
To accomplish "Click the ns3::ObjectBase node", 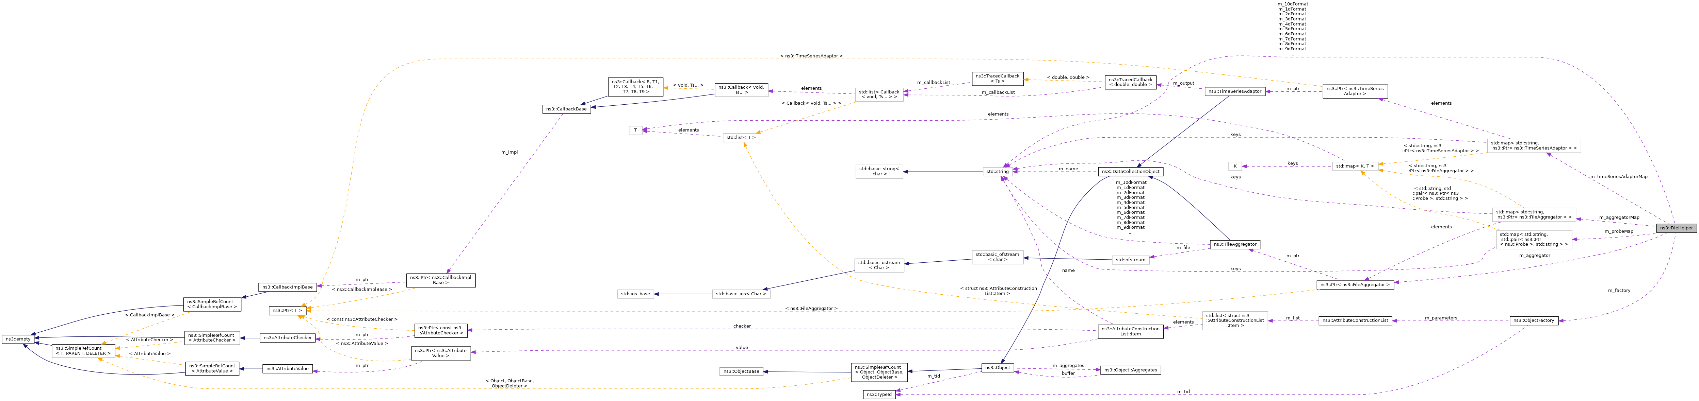I will (741, 372).
